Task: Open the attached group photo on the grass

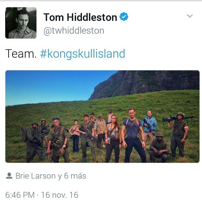Action: point(102,117)
